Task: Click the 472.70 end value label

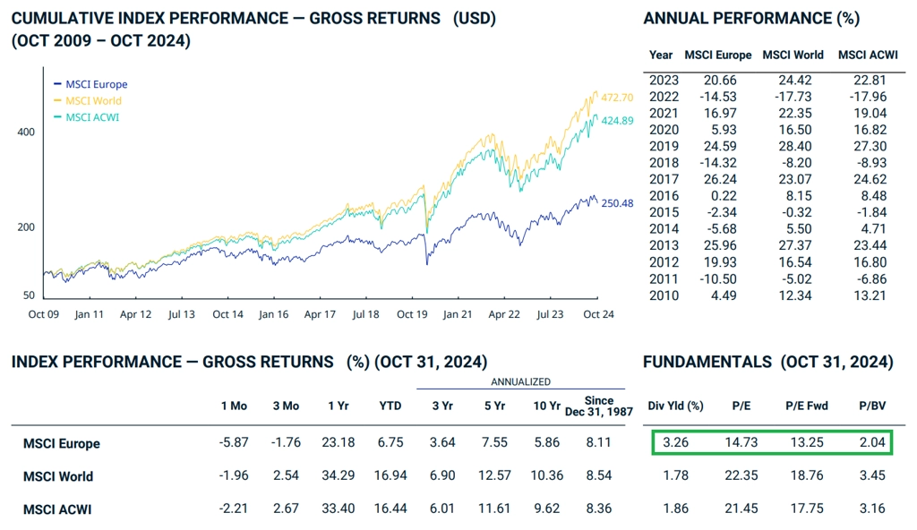Action: coord(617,98)
